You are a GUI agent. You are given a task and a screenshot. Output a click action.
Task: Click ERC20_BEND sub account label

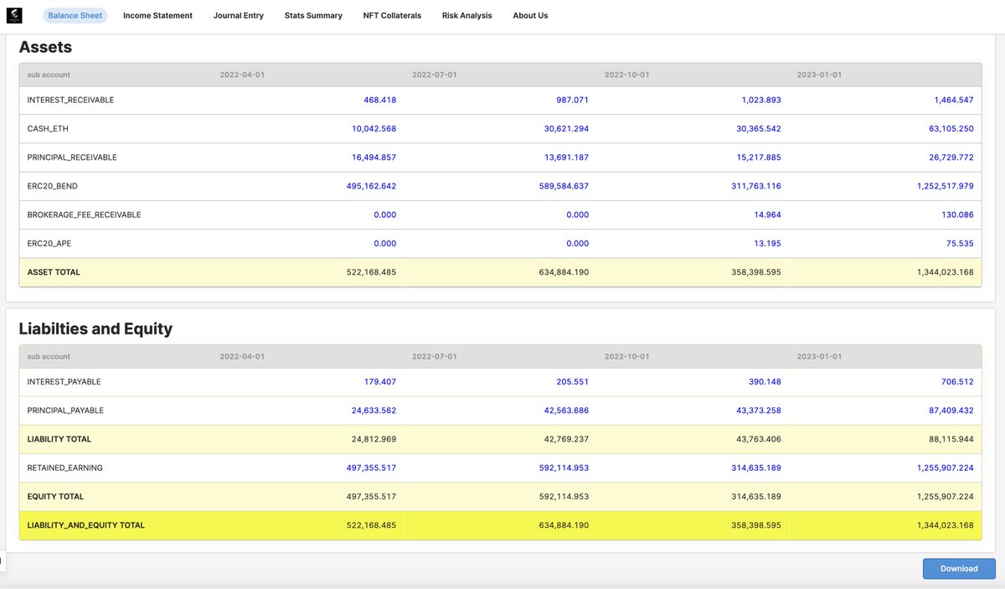click(x=53, y=186)
